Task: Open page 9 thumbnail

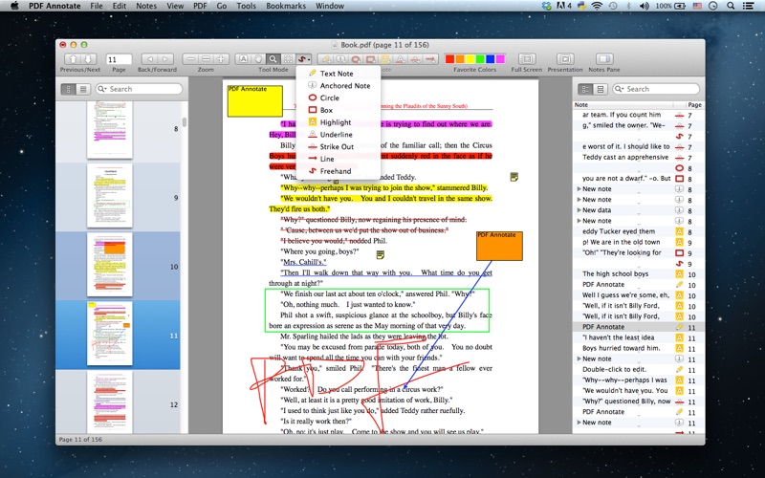Action: pyautogui.click(x=110, y=196)
